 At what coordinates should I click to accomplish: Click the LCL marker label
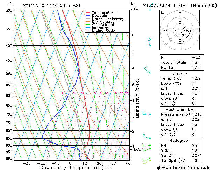tap(137, 149)
